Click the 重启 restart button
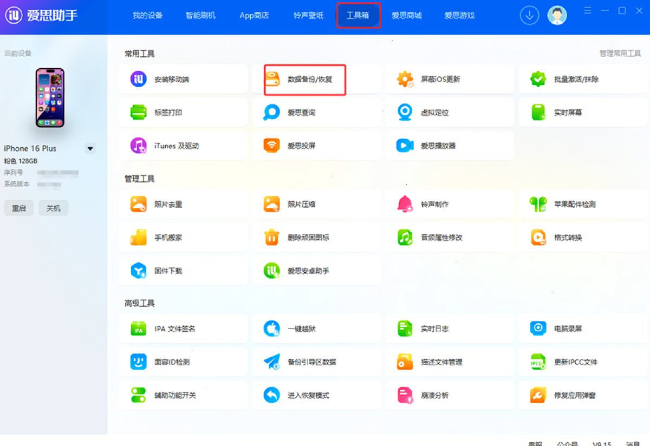The height and width of the screenshot is (446, 650). (x=19, y=208)
